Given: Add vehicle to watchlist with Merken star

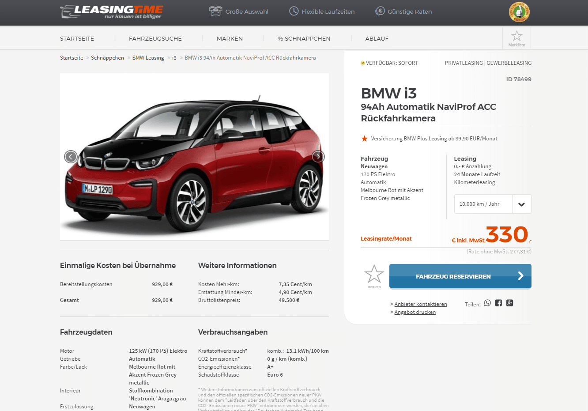Looking at the screenshot, I should (x=374, y=276).
